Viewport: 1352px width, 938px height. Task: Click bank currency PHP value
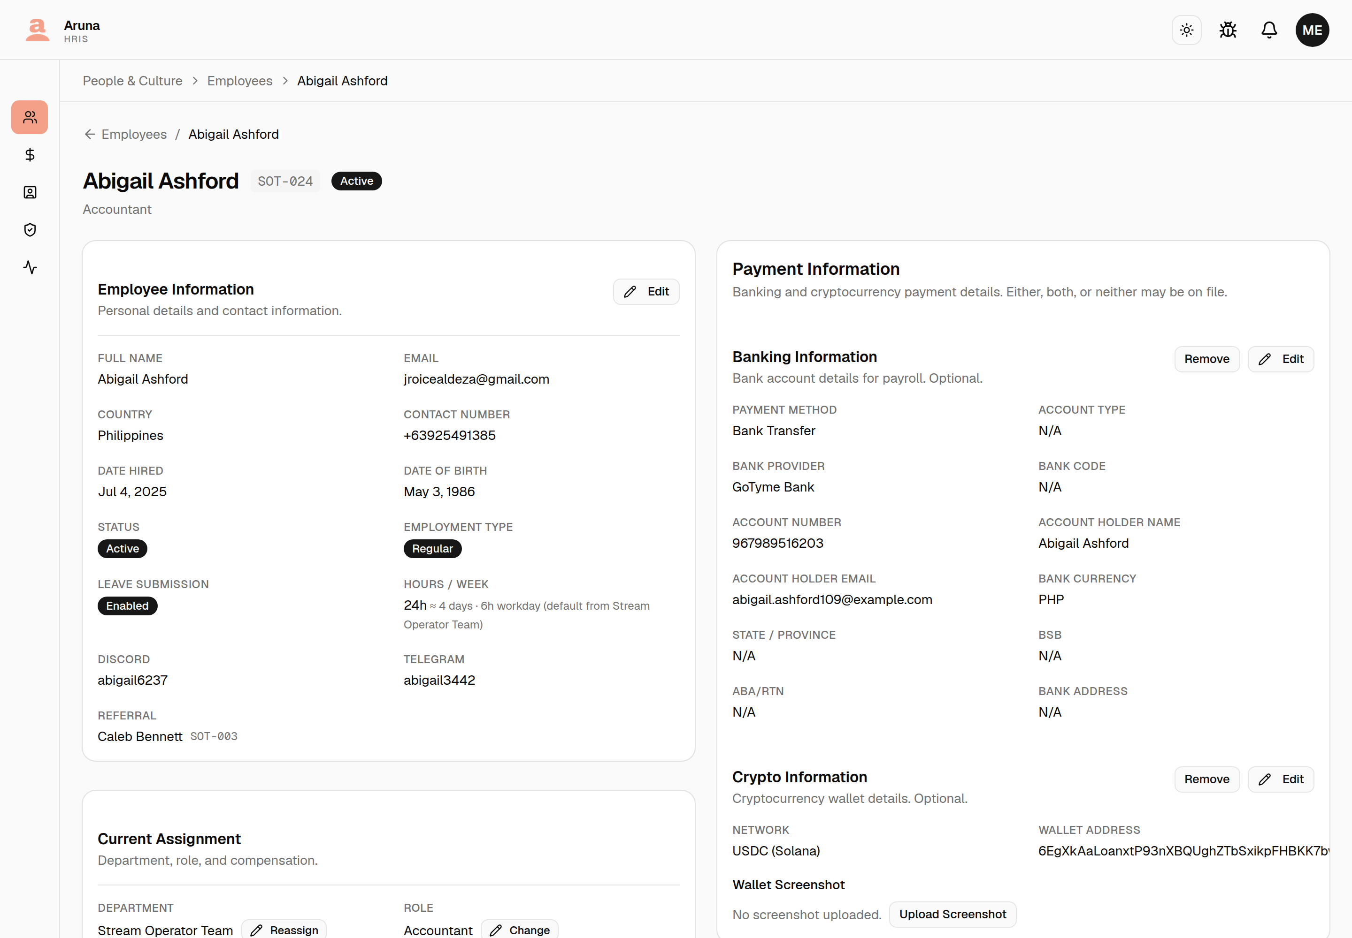[x=1051, y=600]
